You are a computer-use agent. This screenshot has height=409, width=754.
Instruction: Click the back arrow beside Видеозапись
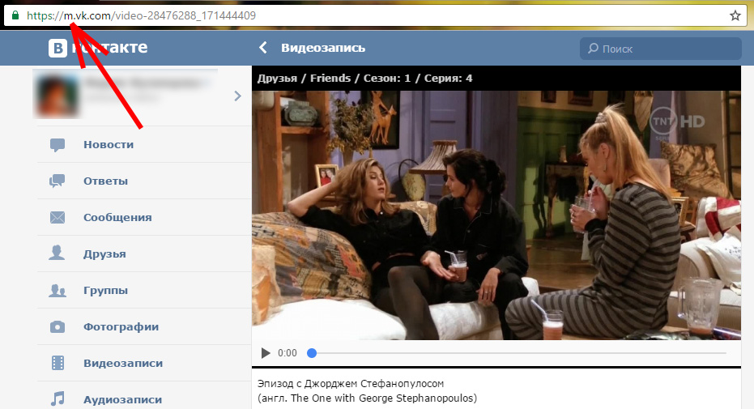263,49
